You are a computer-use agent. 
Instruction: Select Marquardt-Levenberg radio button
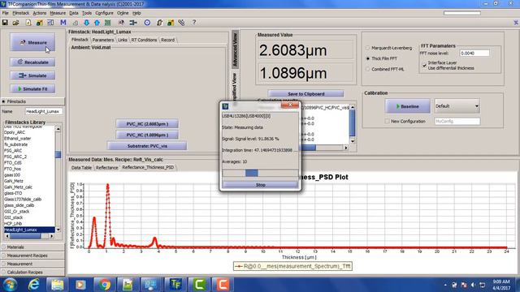367,48
